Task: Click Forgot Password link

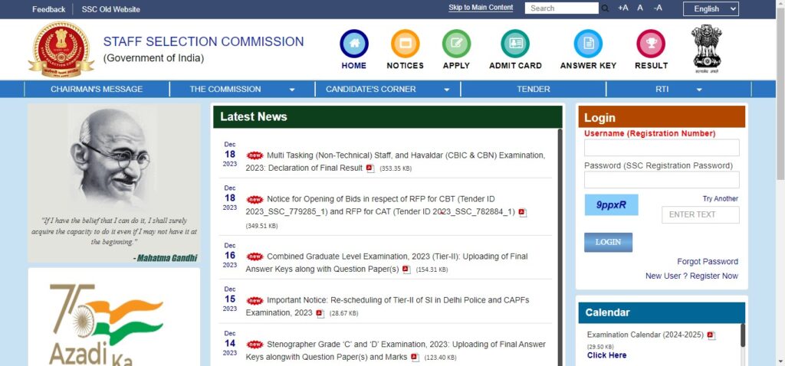Action: (708, 262)
